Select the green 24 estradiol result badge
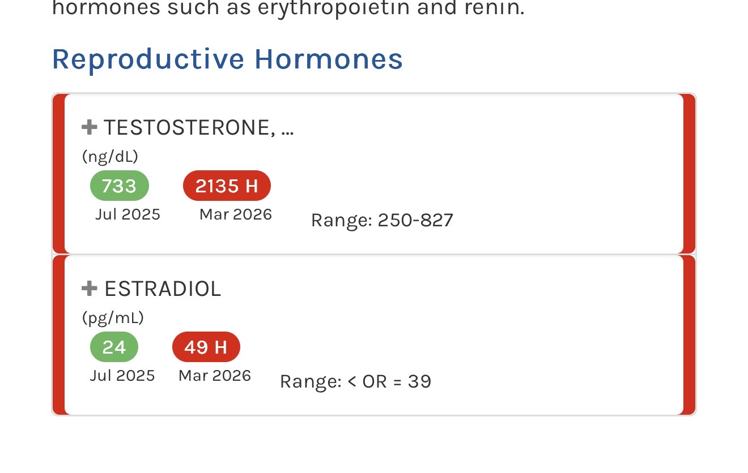Screen dimensions: 748x473 tap(114, 347)
